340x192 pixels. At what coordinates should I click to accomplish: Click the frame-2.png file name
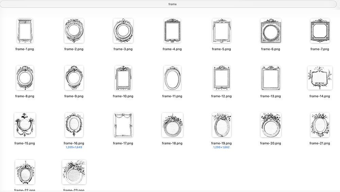pos(74,49)
